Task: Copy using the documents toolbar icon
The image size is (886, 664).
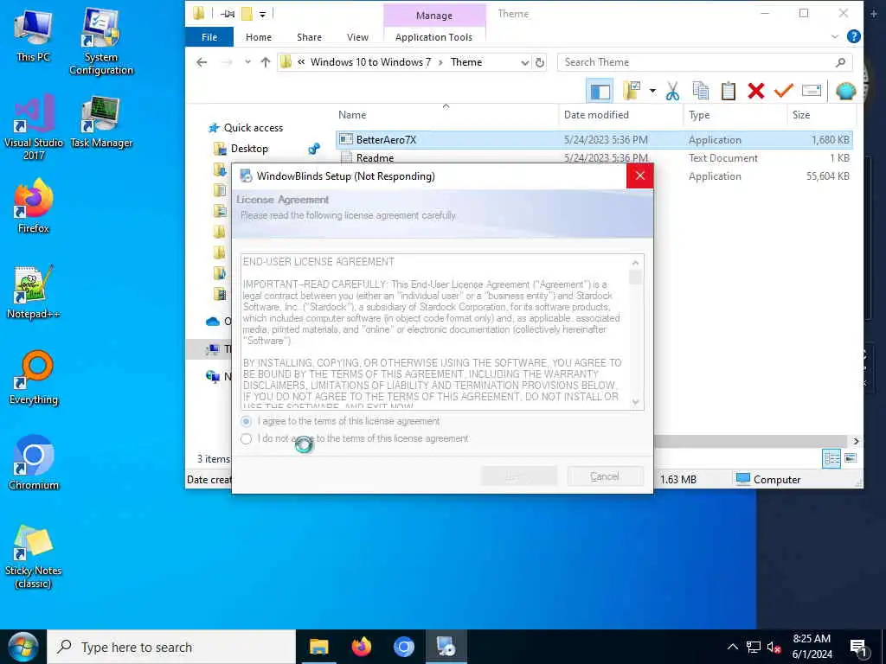Action: pyautogui.click(x=701, y=91)
